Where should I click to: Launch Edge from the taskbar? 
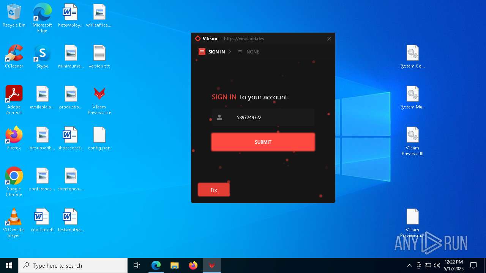tap(156, 265)
